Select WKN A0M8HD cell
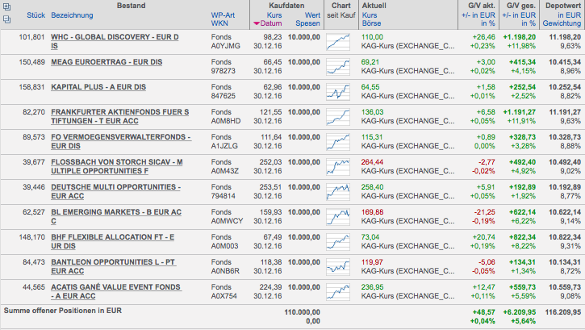This screenshot has height=330, width=585. 226,121
